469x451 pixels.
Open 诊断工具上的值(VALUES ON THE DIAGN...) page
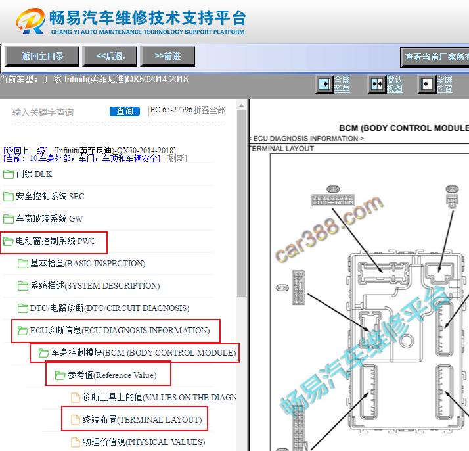160,398
